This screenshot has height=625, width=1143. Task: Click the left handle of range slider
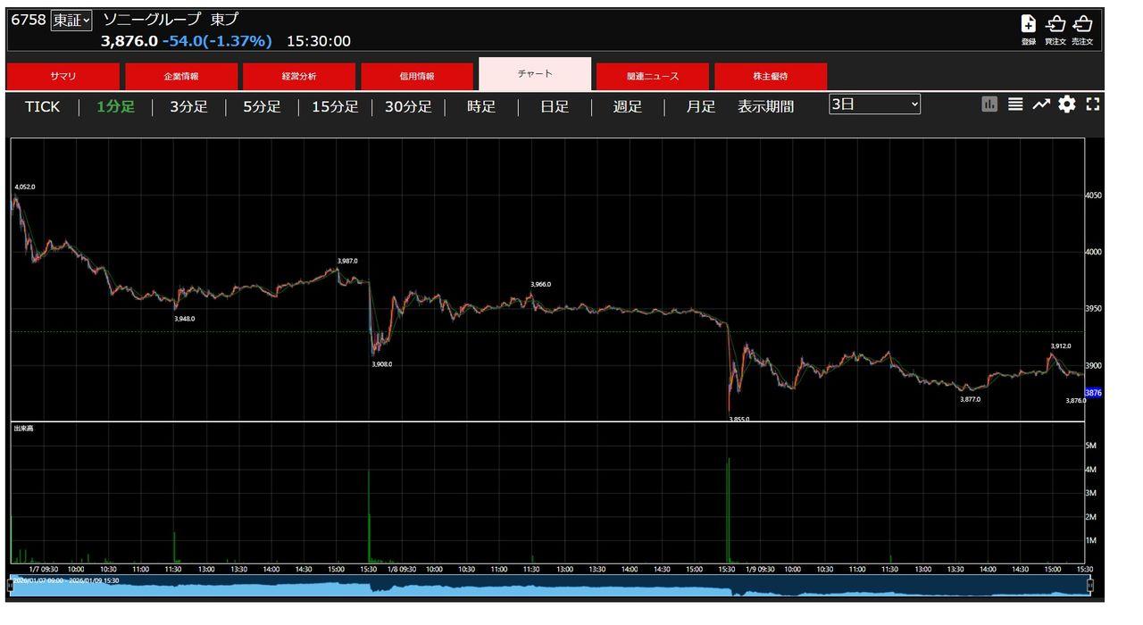pyautogui.click(x=13, y=585)
